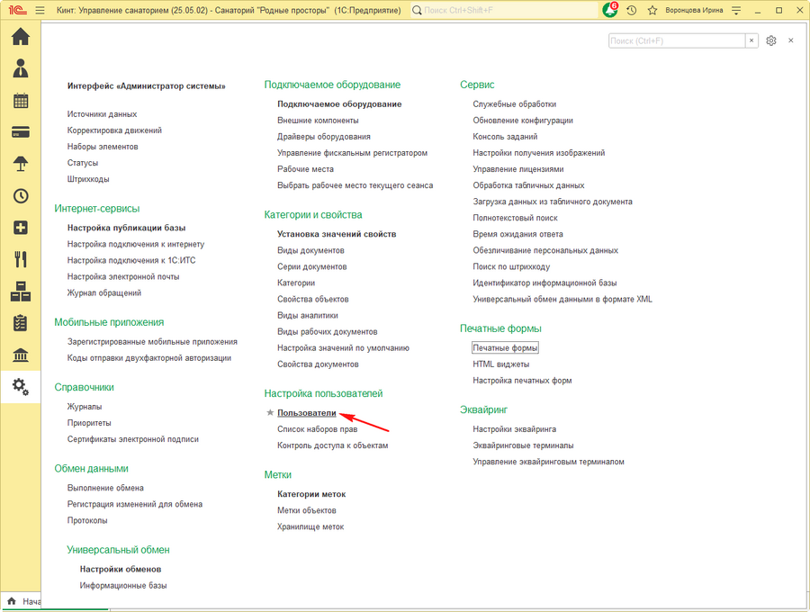This screenshot has height=612, width=810.
Task: Open menu settings gear icon
Action: coord(770,40)
